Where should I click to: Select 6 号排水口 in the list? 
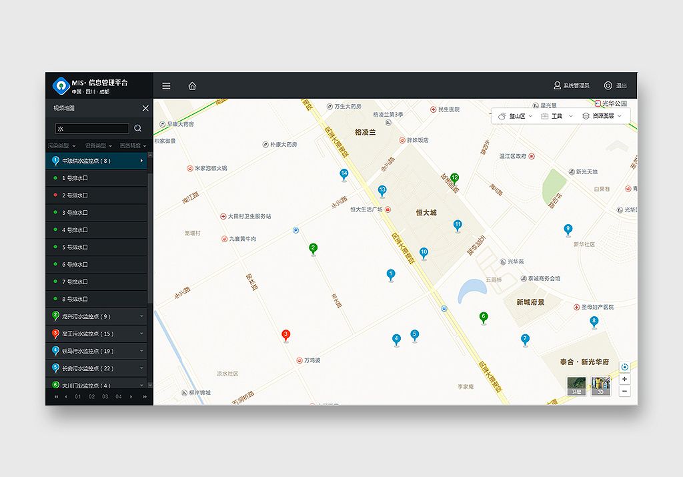pos(96,264)
